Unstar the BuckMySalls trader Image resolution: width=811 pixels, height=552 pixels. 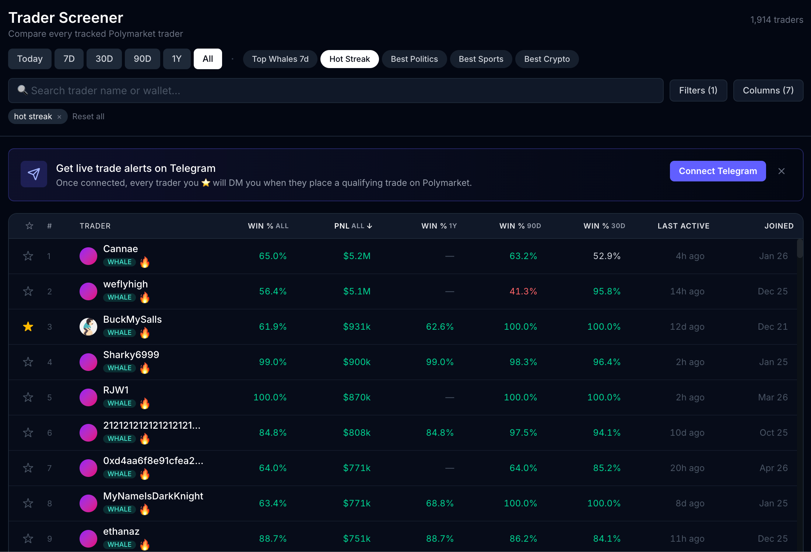[x=28, y=326]
